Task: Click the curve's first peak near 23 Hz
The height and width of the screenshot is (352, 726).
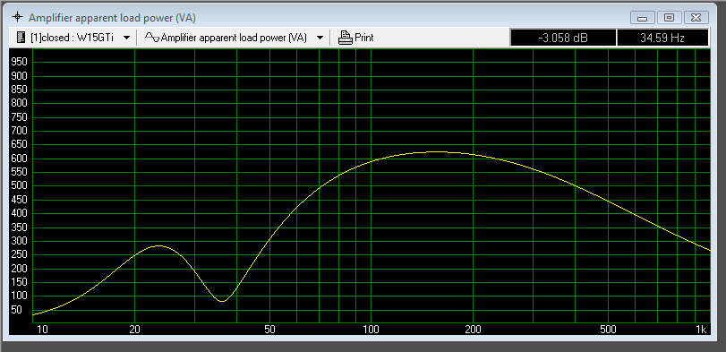Action: coord(158,246)
